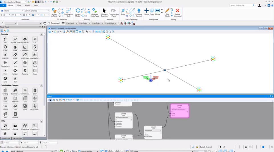Open the Part Level dropdown
This screenshot has width=274, height=152.
(x=72, y=23)
